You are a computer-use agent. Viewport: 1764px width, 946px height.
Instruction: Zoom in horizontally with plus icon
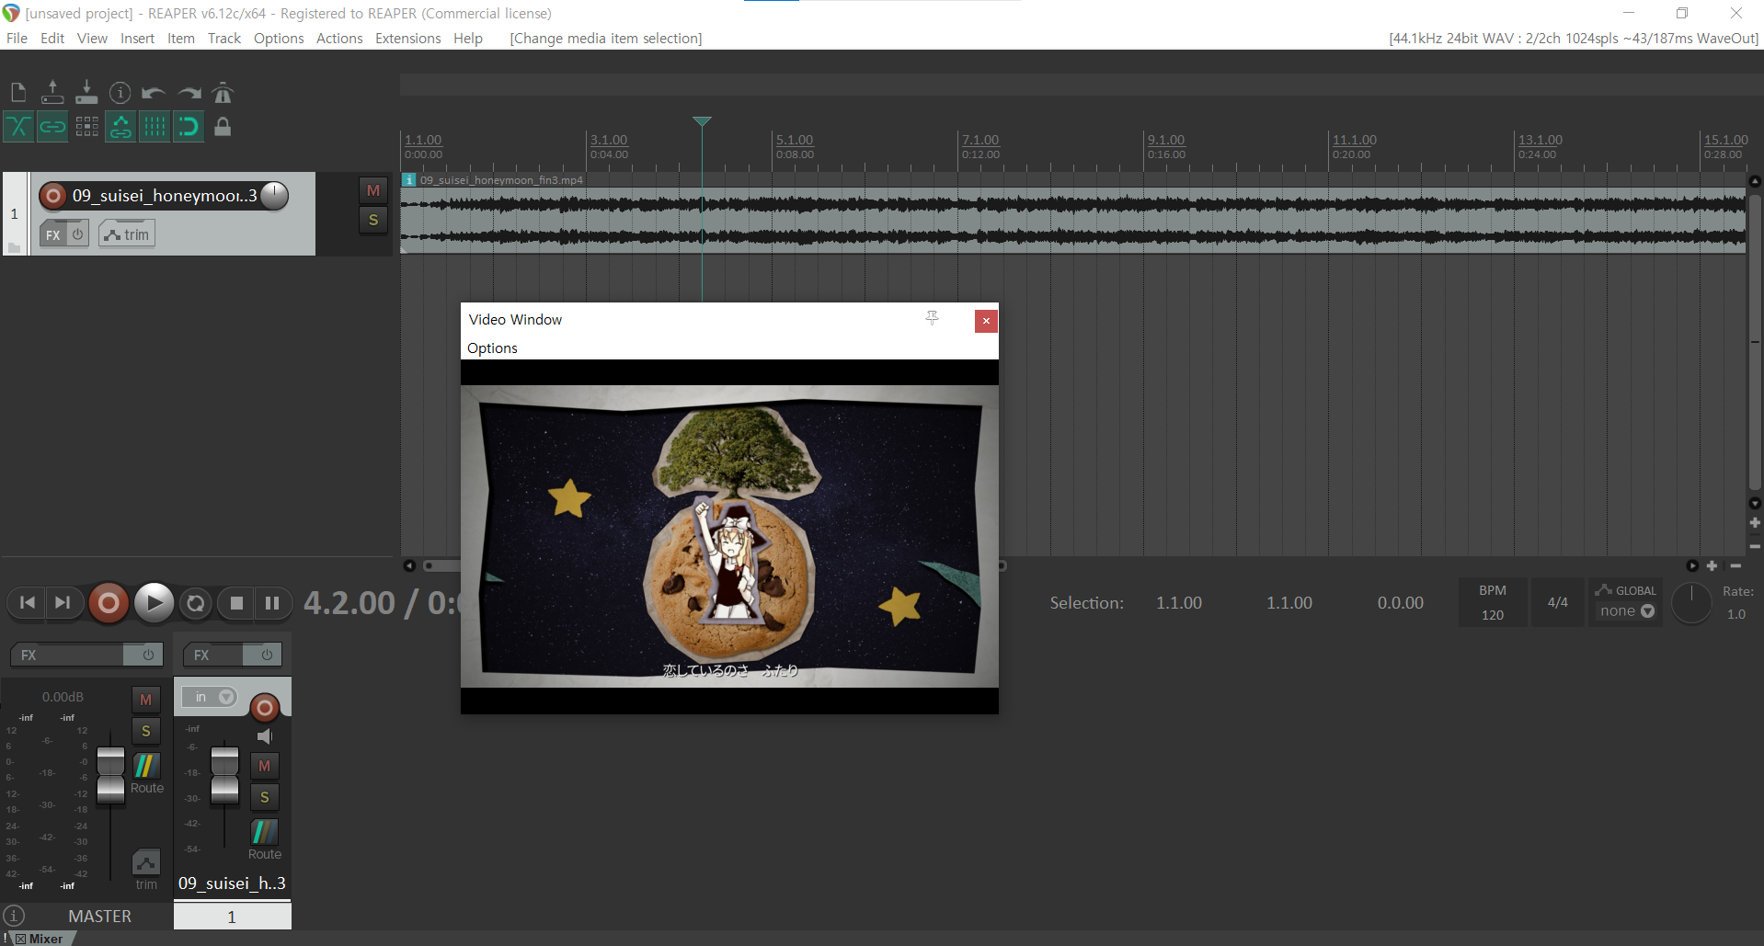click(1712, 565)
